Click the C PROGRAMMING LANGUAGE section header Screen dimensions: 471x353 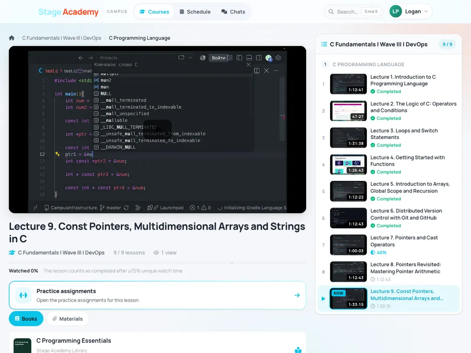point(368,64)
